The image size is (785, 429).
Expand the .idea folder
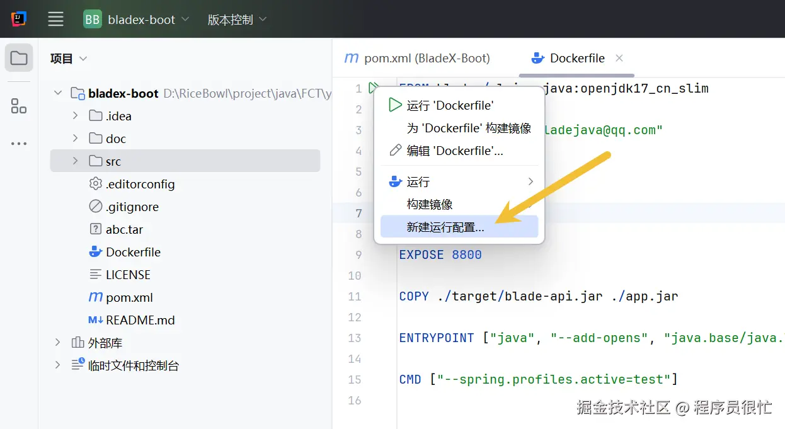75,116
